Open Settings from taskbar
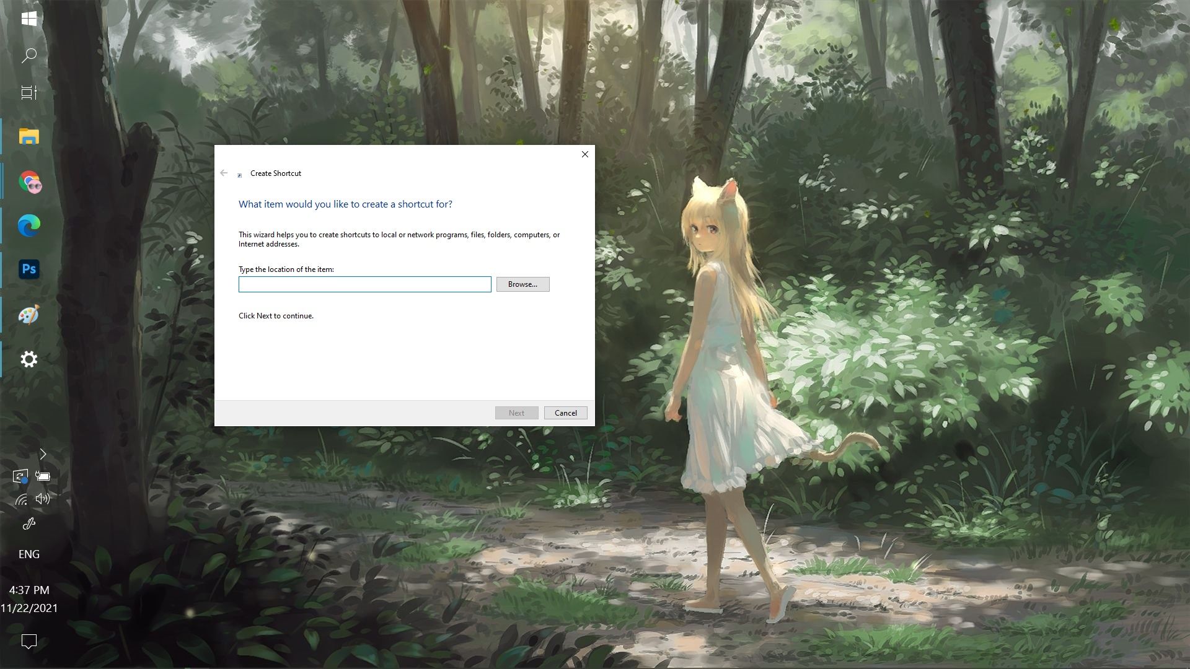The width and height of the screenshot is (1190, 669). point(29,359)
